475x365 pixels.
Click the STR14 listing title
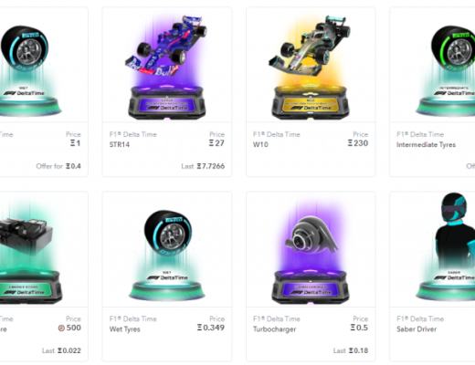pyautogui.click(x=120, y=144)
